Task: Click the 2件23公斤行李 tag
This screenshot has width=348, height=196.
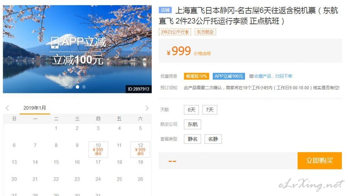Action: coord(175,32)
